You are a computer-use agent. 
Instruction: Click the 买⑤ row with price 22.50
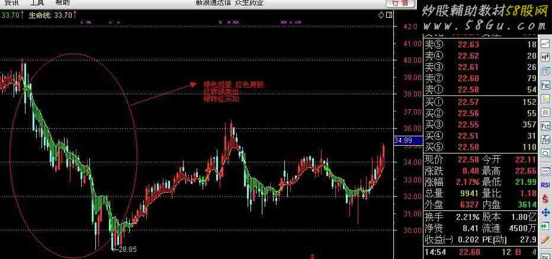coord(481,147)
